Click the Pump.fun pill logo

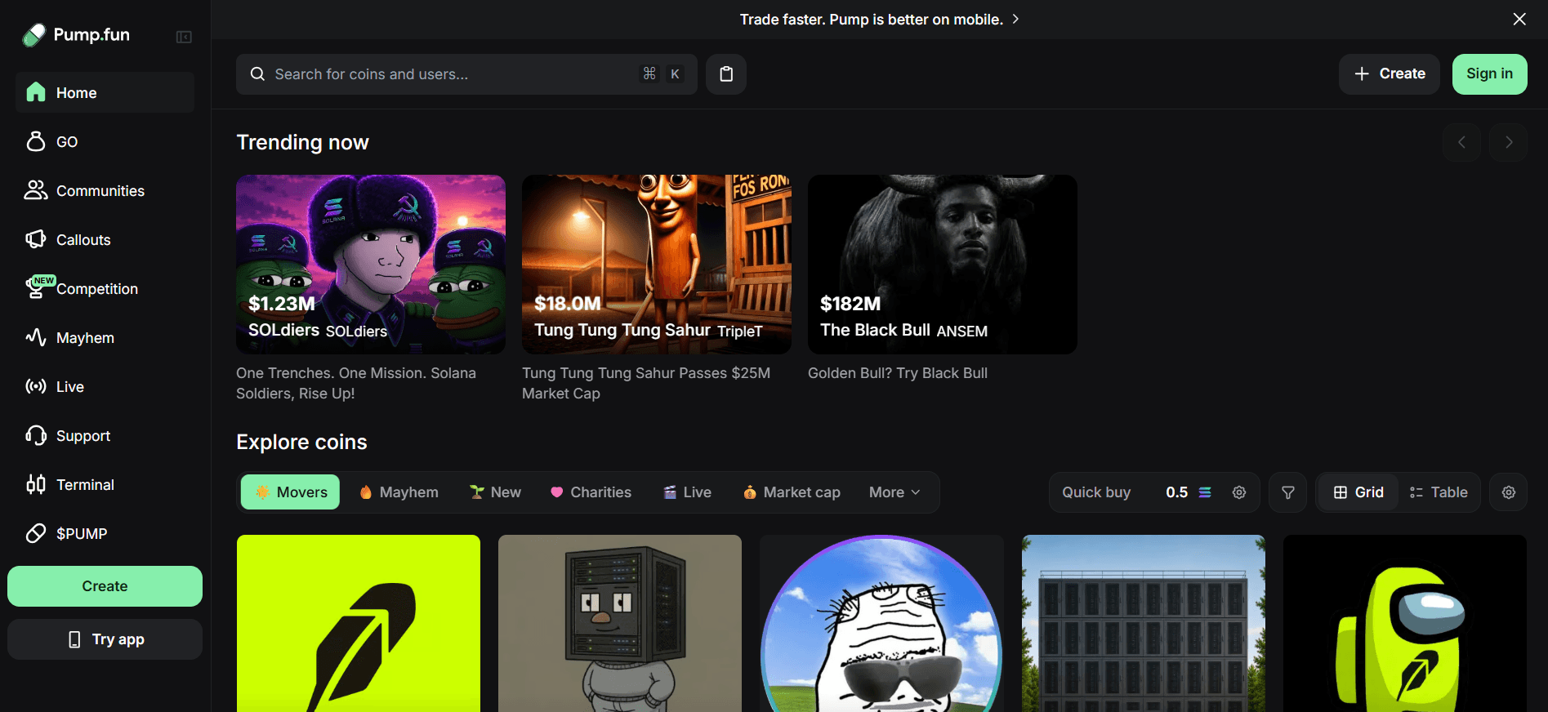click(x=33, y=35)
